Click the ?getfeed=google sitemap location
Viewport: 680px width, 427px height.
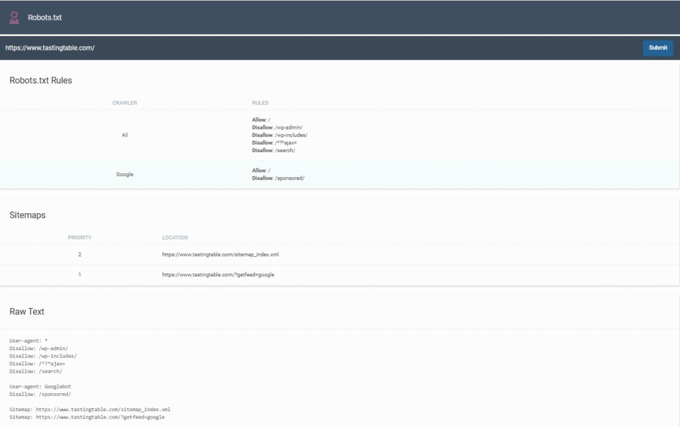[218, 274]
